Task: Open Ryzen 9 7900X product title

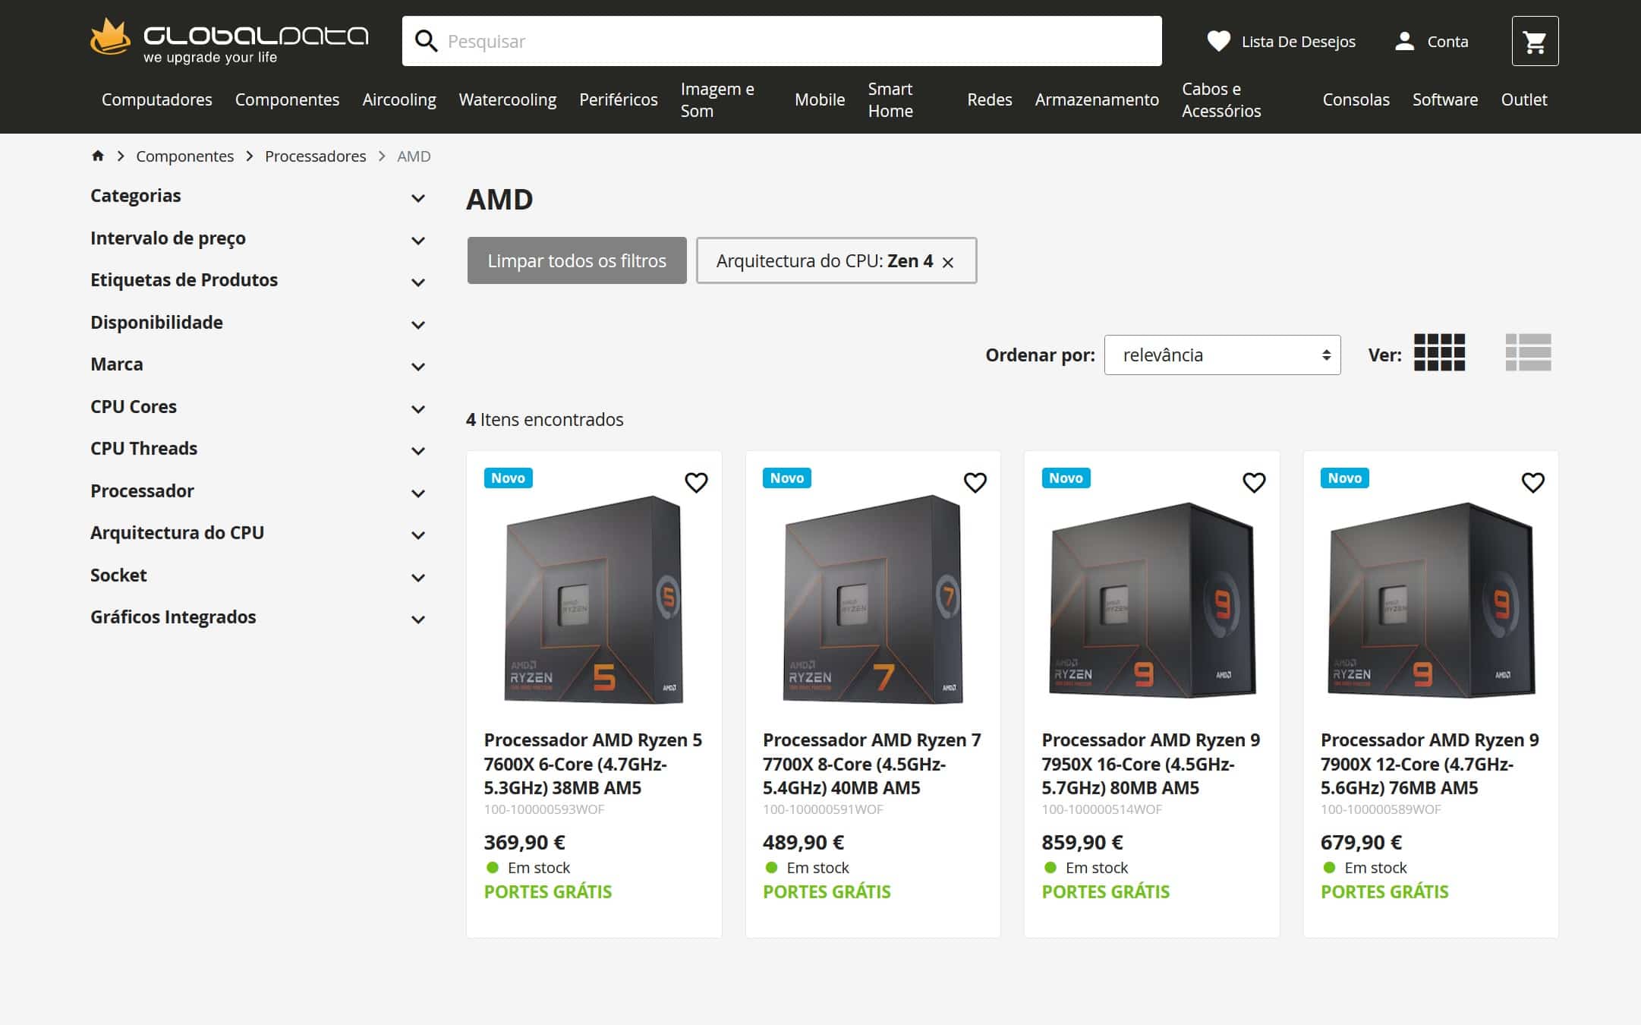Action: 1430,764
